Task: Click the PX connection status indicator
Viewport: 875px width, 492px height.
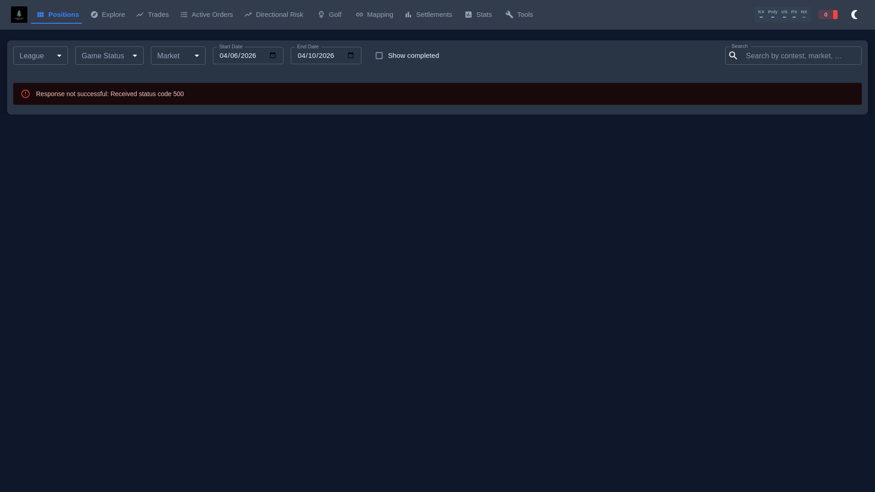Action: [x=794, y=15]
